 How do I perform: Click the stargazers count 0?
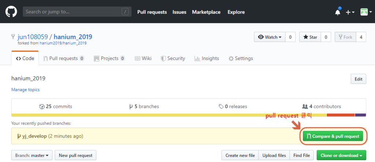coord(326,37)
